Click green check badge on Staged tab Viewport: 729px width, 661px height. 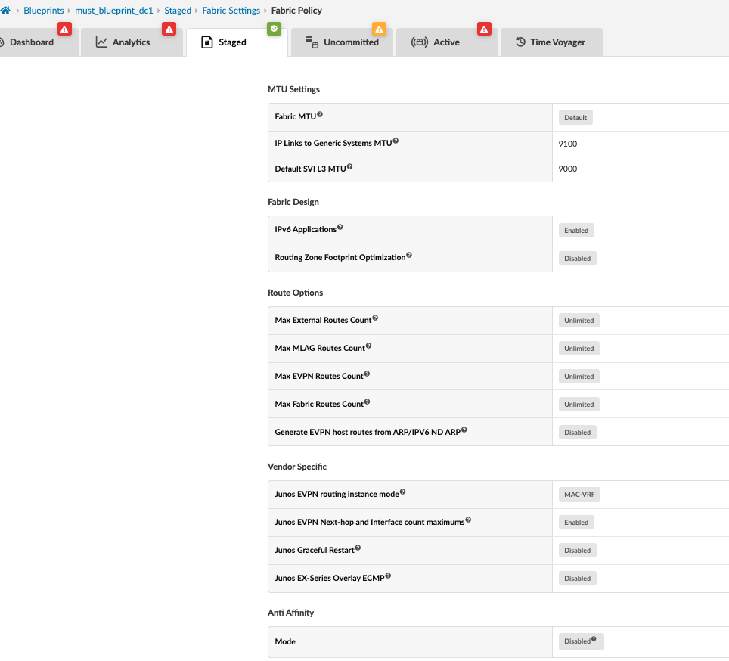pyautogui.click(x=274, y=29)
